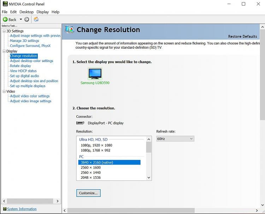Open Adjust desktop size and position
Viewport: 265px width, 214px height.
click(34, 81)
